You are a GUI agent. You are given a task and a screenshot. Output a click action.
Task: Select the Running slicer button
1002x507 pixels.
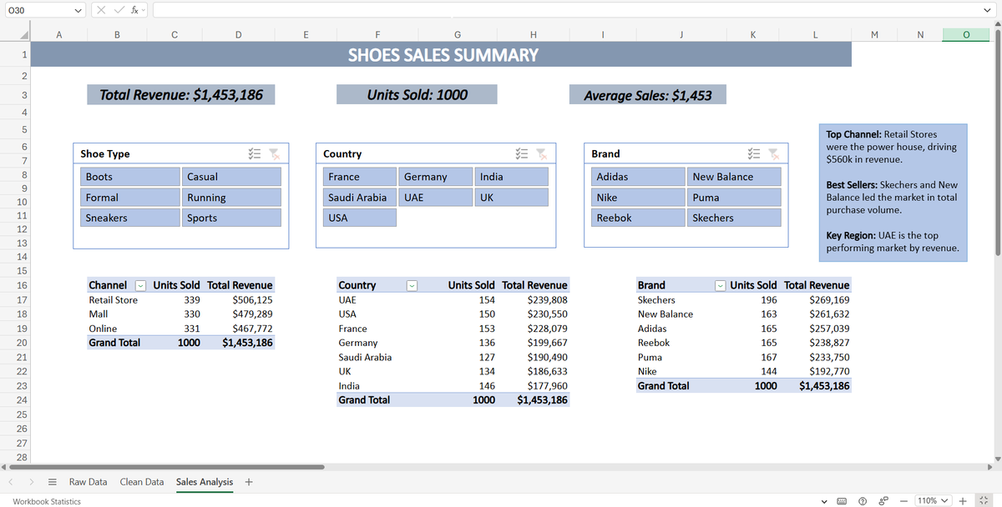pos(232,198)
